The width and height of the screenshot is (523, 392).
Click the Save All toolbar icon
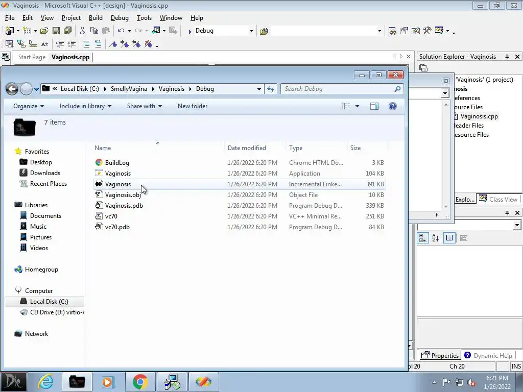point(68,31)
